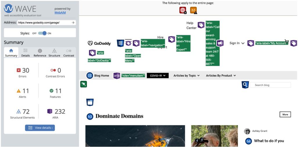This screenshot has height=147, width=298.
Task: Click the Search blog input field
Action: pyautogui.click(x=270, y=85)
